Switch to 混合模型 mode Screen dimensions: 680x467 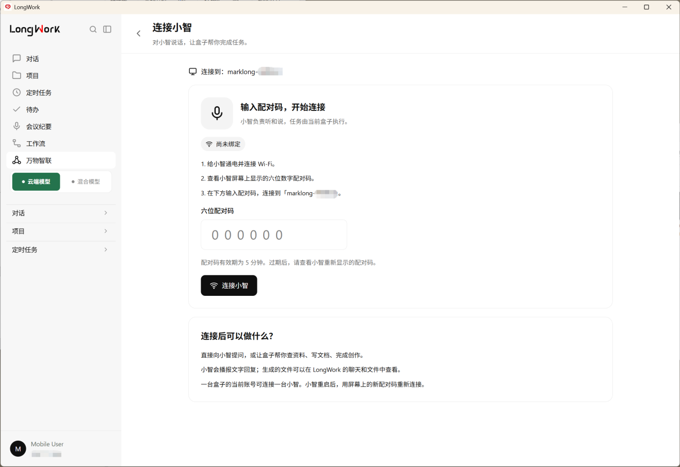pyautogui.click(x=86, y=182)
